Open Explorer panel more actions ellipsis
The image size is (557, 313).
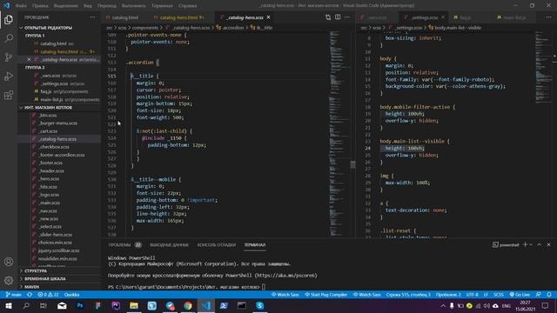[93, 17]
